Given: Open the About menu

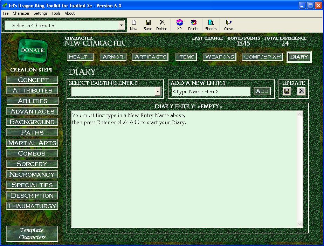Looking at the screenshot, I should click(69, 13).
